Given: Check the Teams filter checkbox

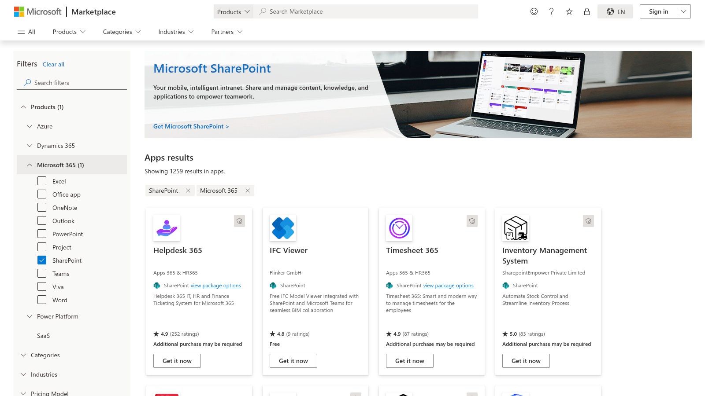Looking at the screenshot, I should pos(42,273).
